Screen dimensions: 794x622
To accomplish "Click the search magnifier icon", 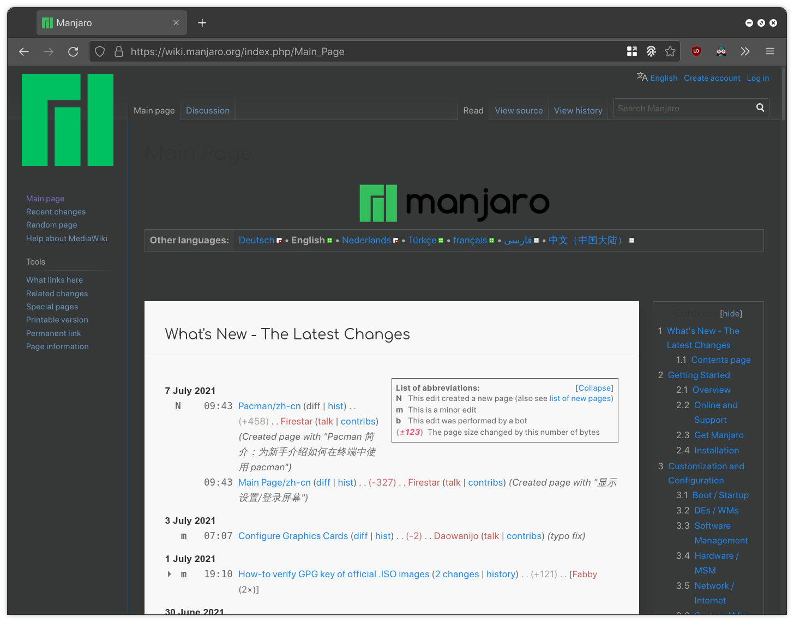I will click(x=760, y=107).
